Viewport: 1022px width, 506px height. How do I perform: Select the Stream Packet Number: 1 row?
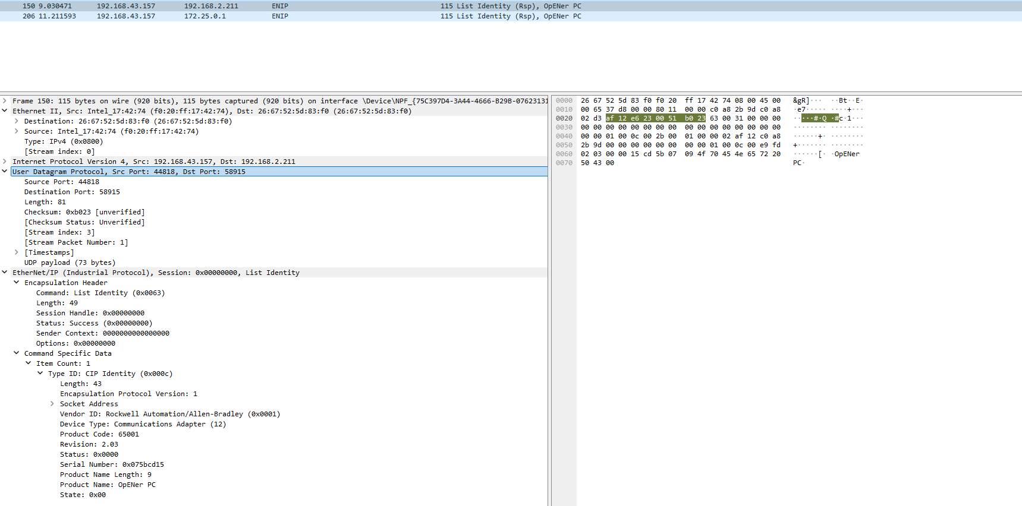click(76, 242)
